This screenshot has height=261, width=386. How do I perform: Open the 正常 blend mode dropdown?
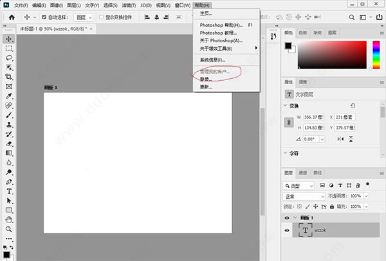click(x=304, y=196)
